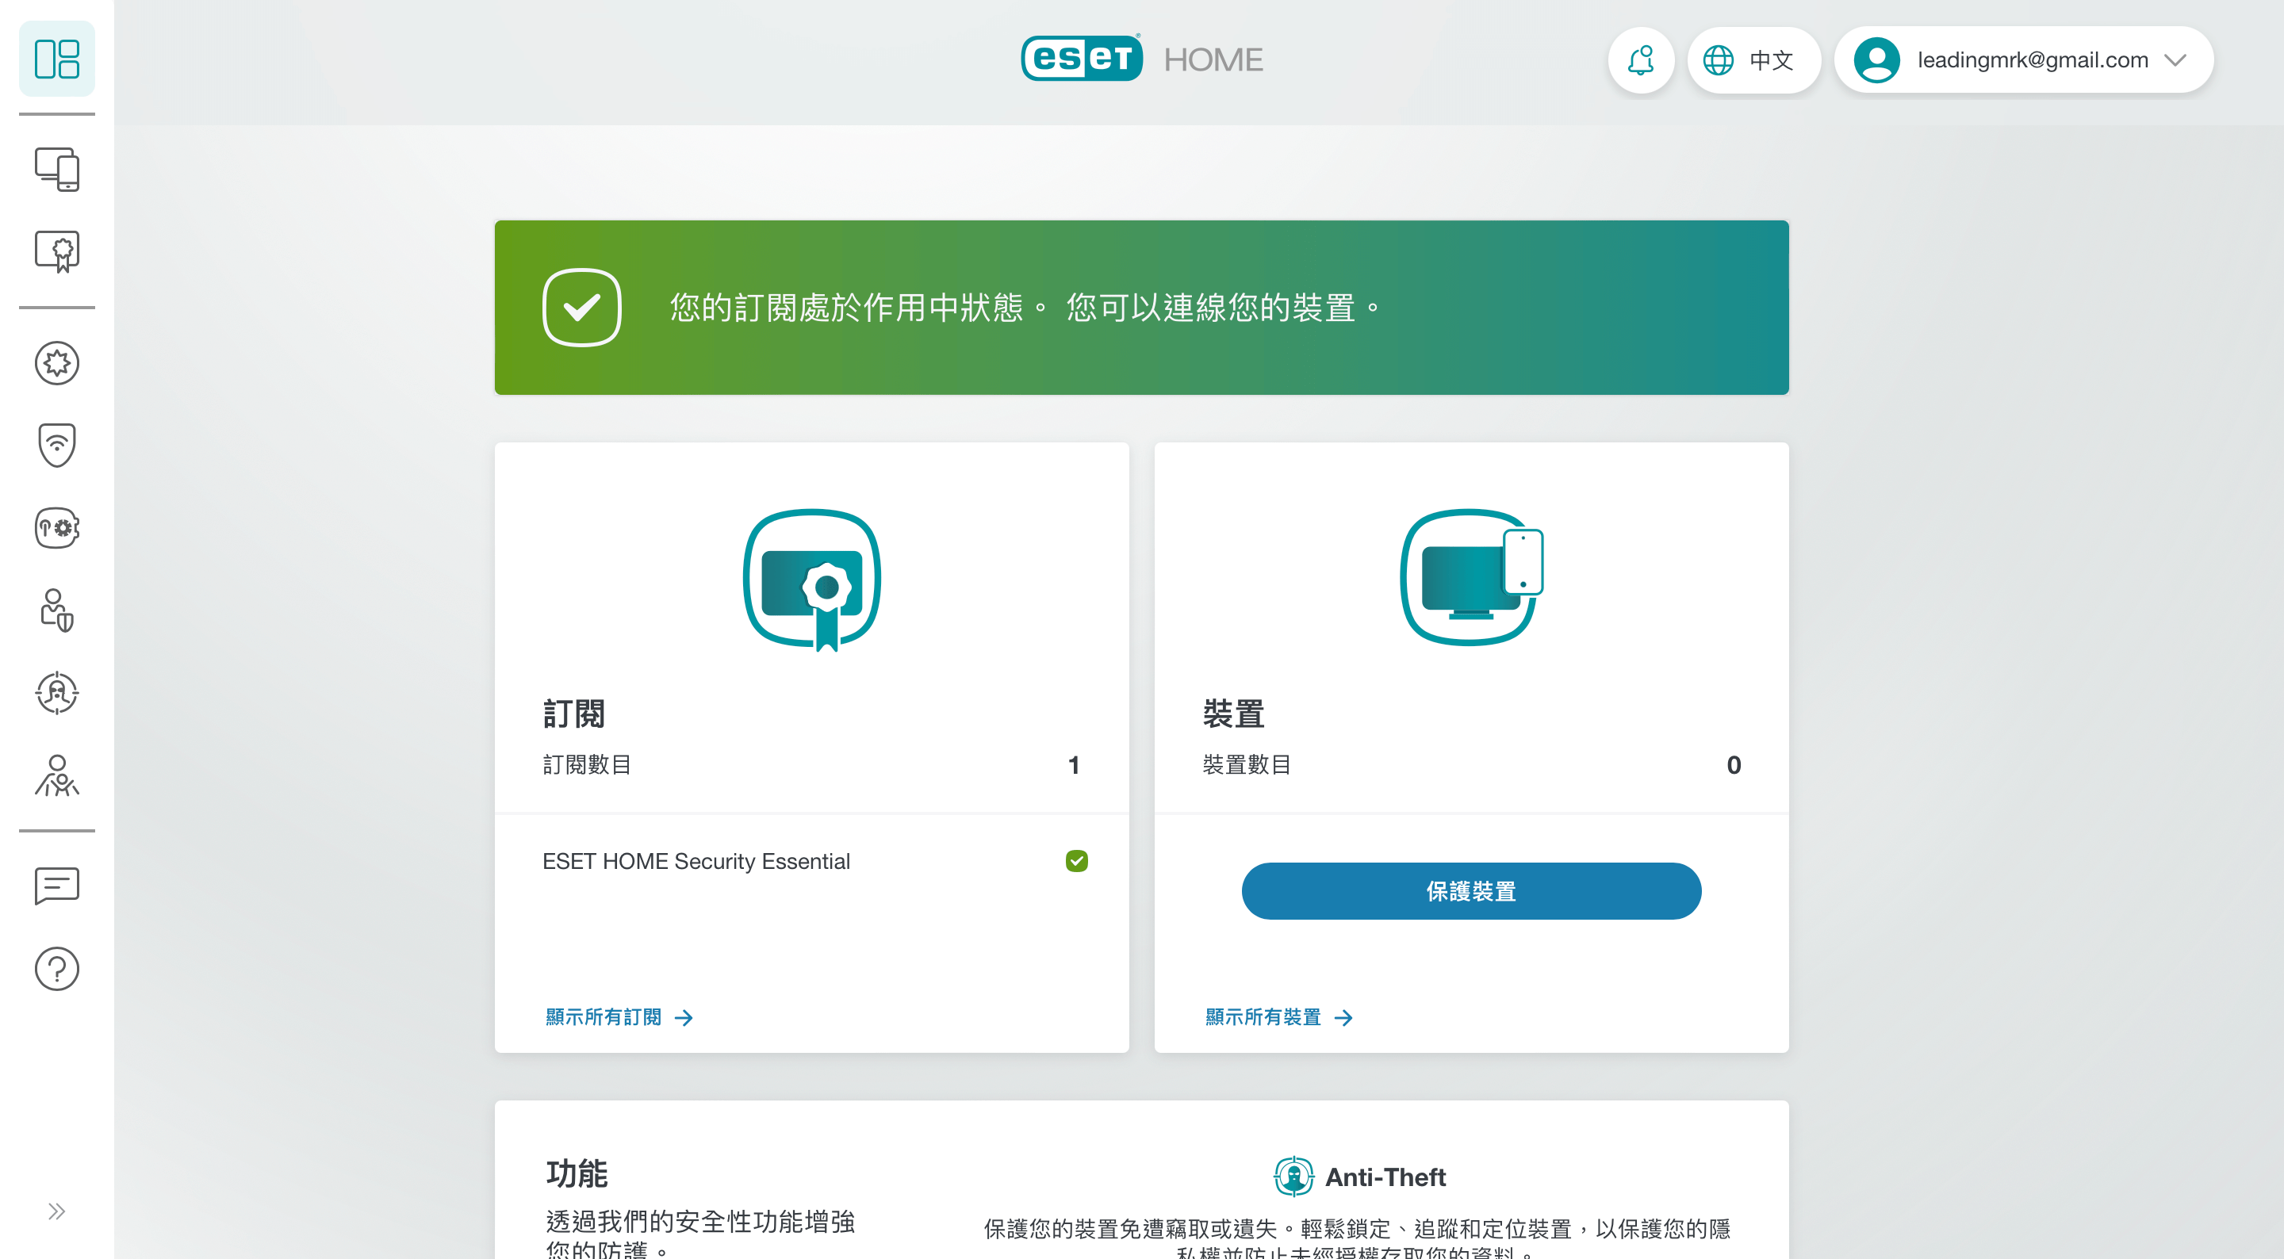Open the 中文 language selector
Screen dimensions: 2284x1259
[x=1753, y=59]
